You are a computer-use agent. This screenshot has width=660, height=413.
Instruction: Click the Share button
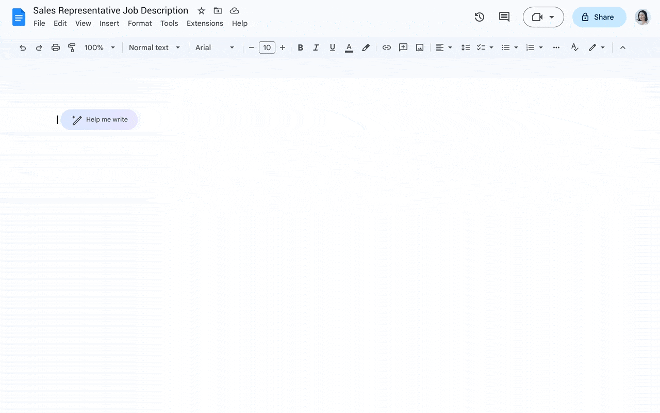click(599, 17)
